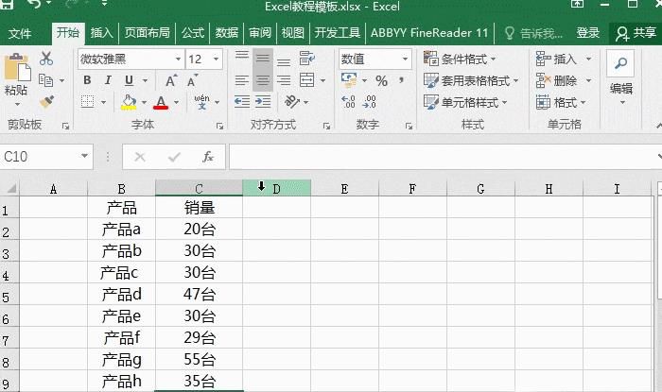662x392 pixels.
Task: Toggle Underline formatting
Action: pyautogui.click(x=130, y=80)
